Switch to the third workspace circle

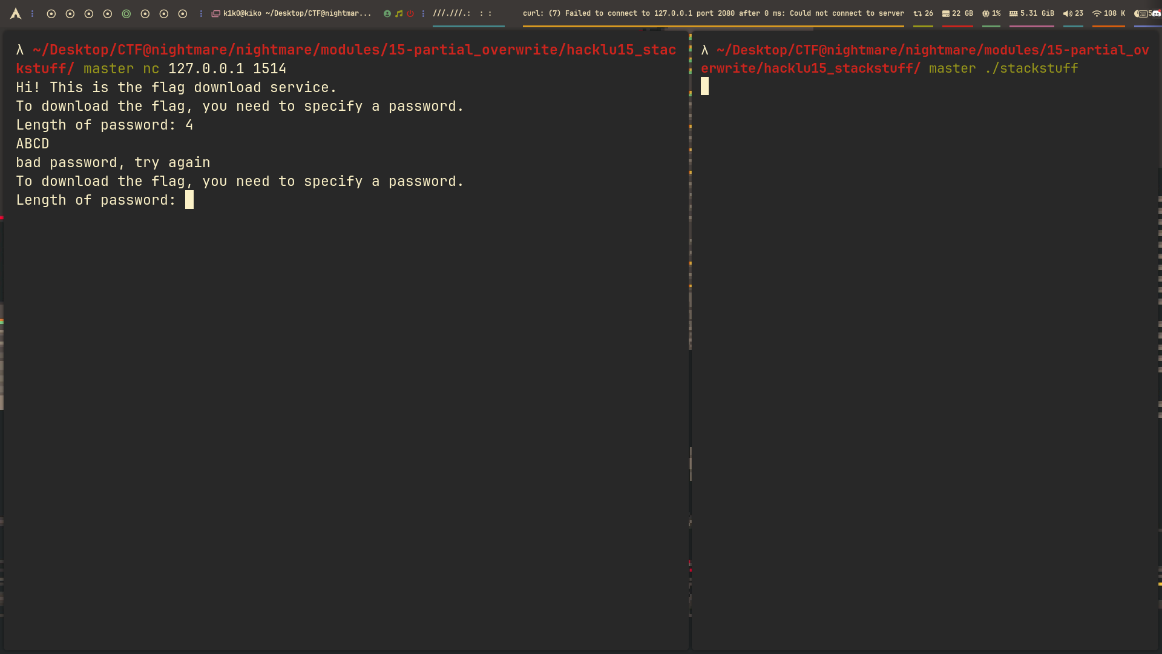click(89, 13)
